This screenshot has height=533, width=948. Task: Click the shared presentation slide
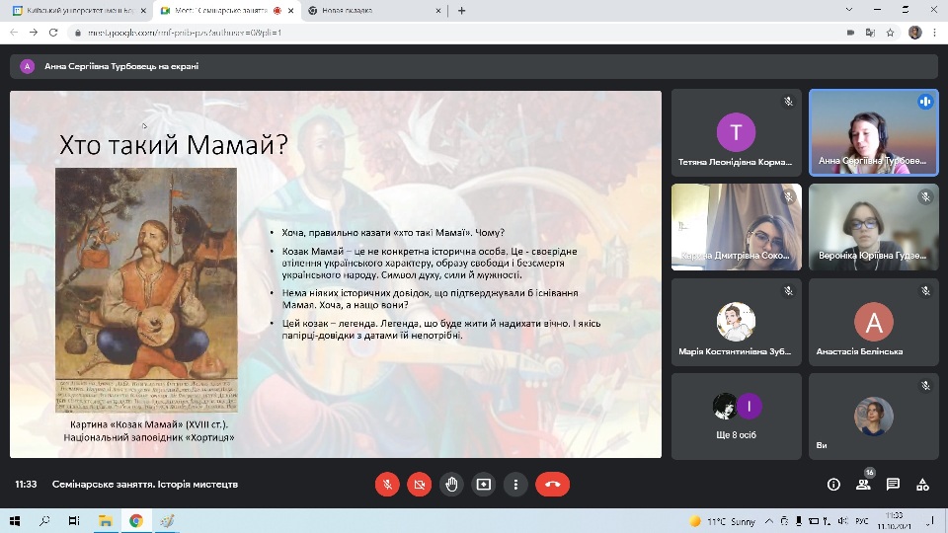point(336,274)
